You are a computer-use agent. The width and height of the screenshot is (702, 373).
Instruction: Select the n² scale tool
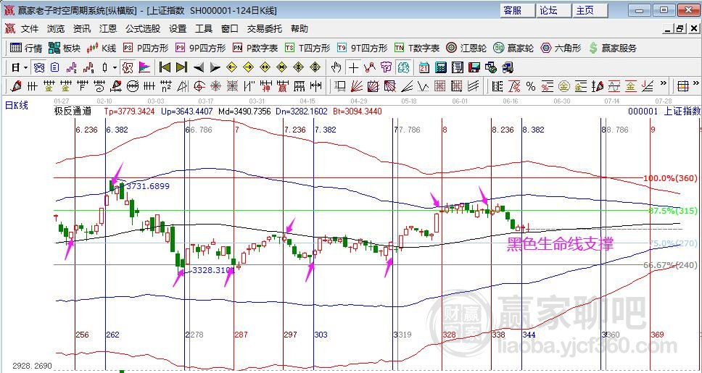tap(166, 86)
